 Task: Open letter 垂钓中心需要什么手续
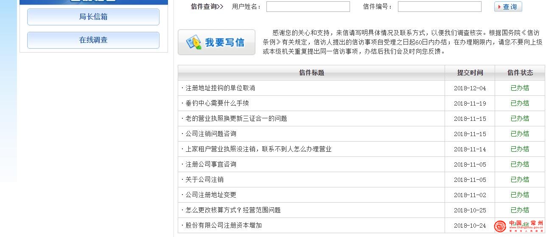click(x=217, y=103)
